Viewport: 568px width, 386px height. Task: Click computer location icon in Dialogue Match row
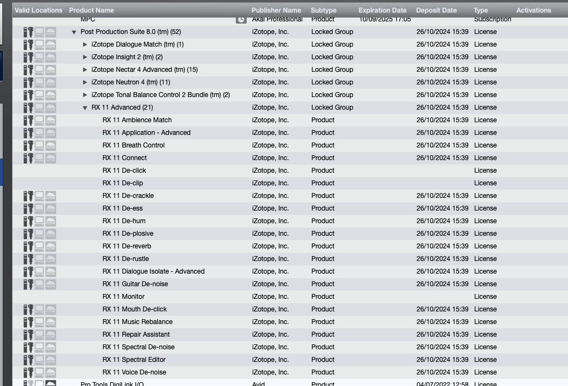pos(39,44)
